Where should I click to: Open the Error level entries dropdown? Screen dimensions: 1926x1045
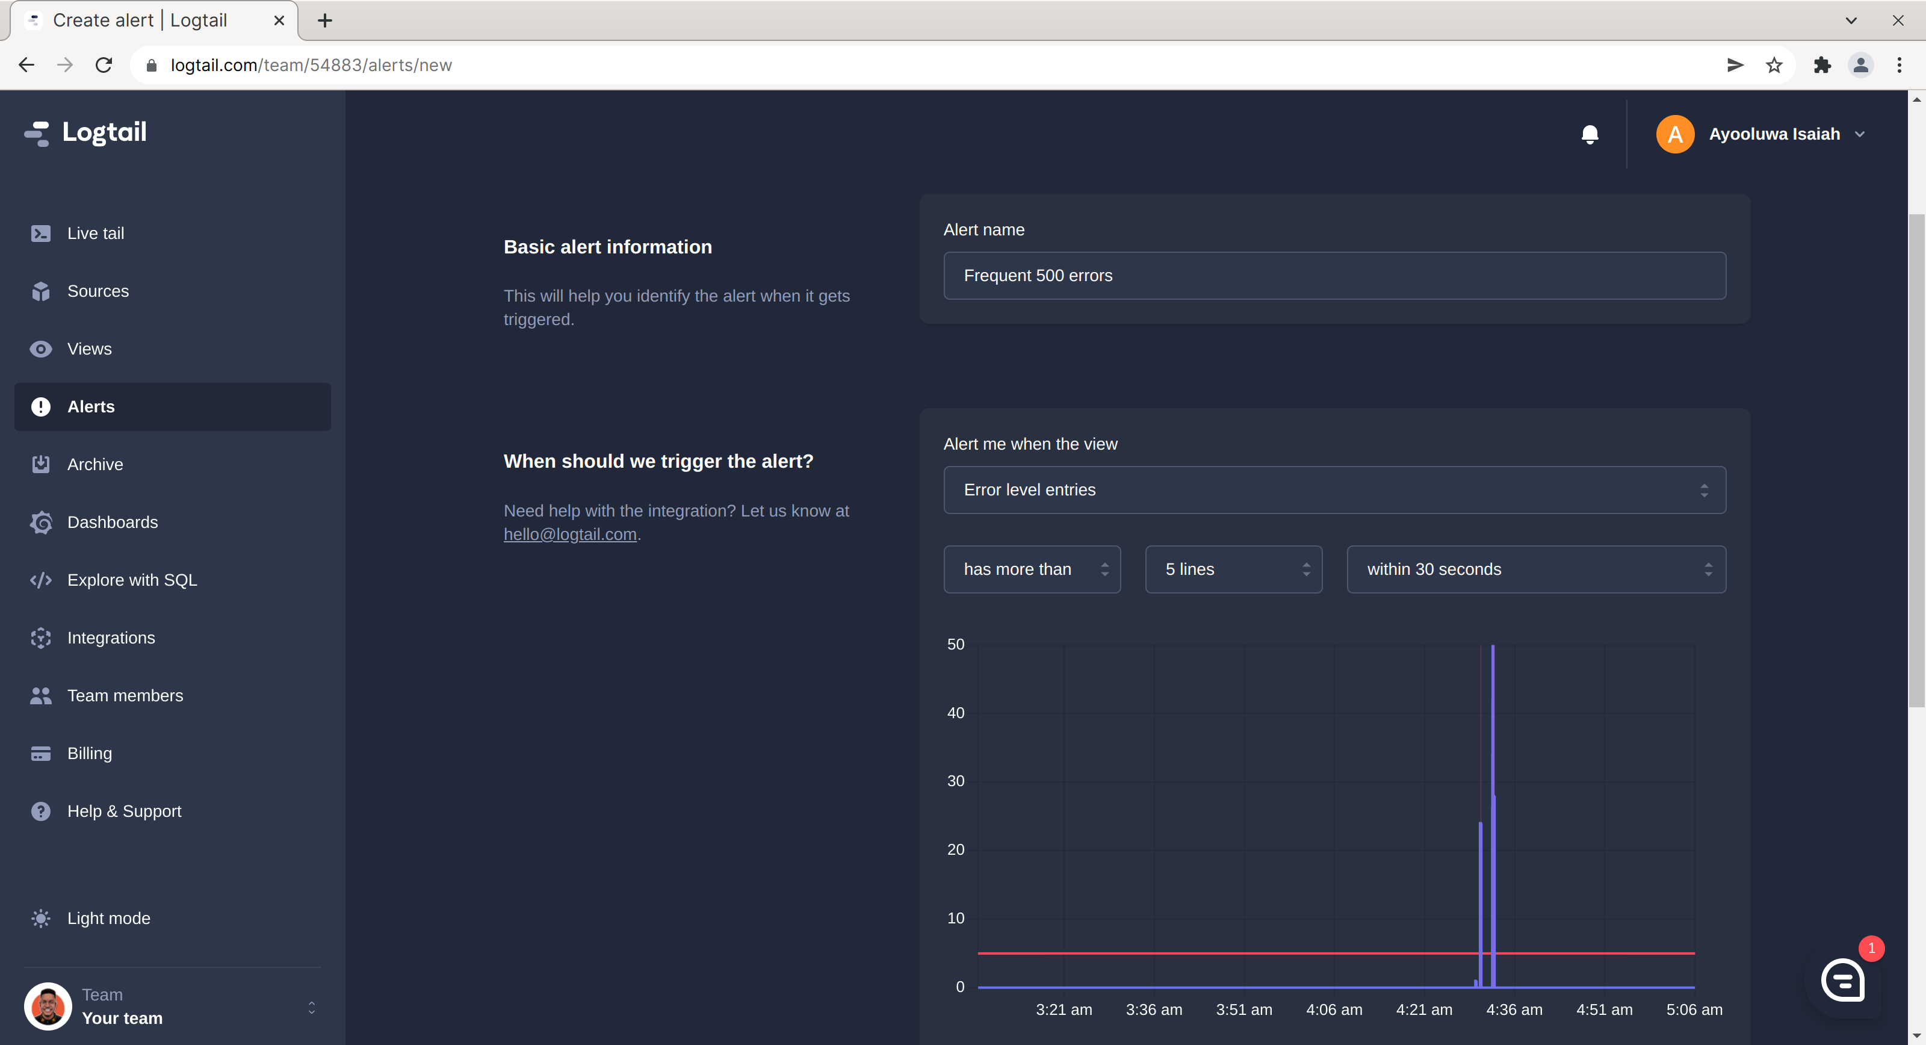(x=1334, y=490)
